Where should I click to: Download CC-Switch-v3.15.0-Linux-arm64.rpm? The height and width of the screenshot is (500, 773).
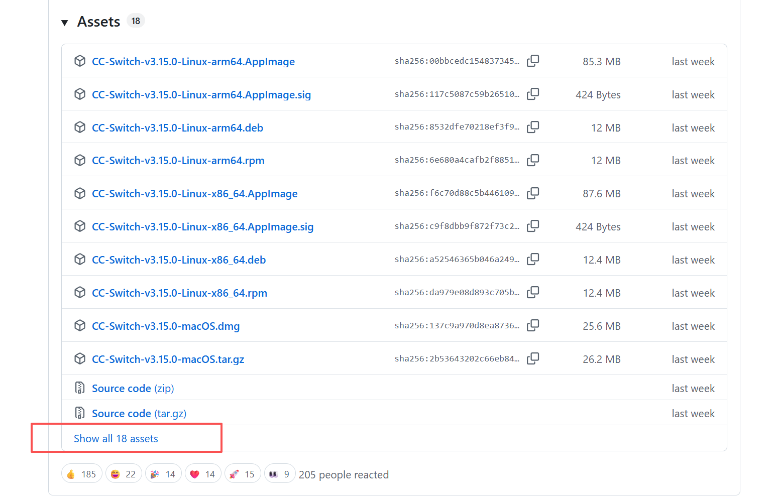click(178, 161)
